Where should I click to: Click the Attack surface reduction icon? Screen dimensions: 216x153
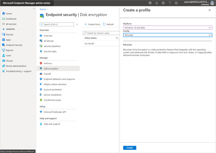pyautogui.click(x=41, y=84)
